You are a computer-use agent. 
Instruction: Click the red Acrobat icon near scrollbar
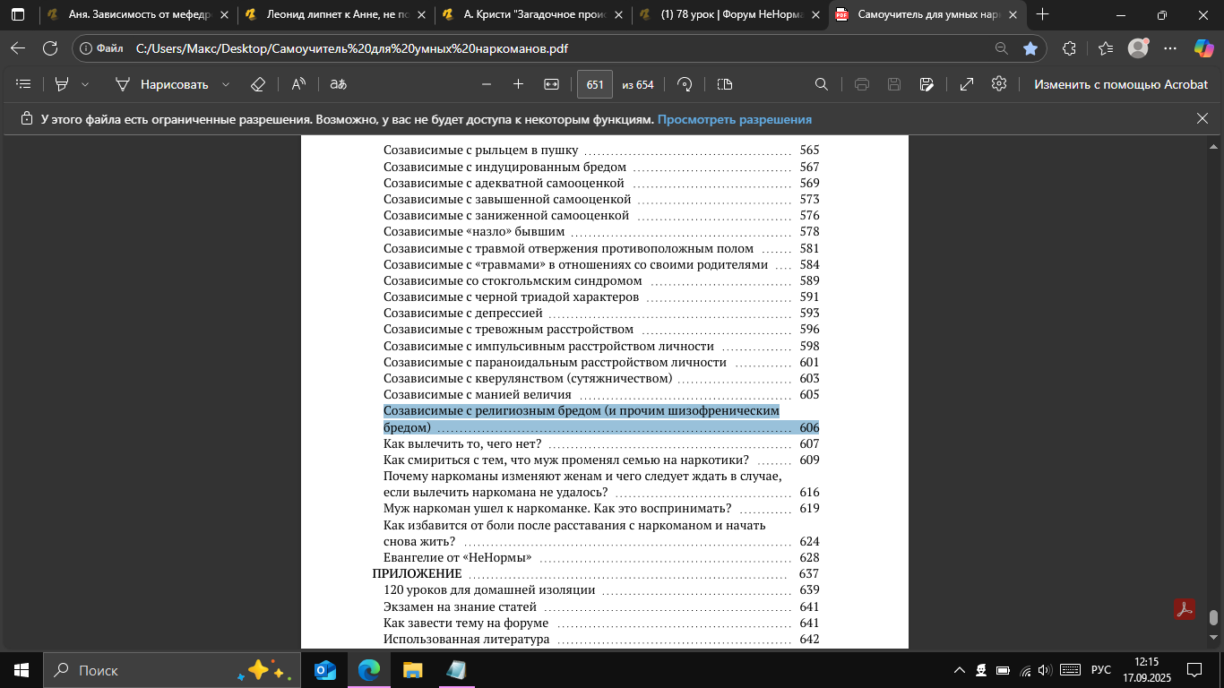click(1185, 609)
